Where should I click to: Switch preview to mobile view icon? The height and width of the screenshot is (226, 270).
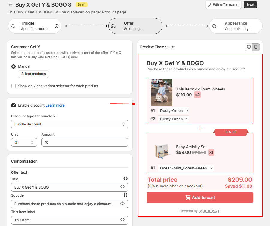tap(256, 47)
